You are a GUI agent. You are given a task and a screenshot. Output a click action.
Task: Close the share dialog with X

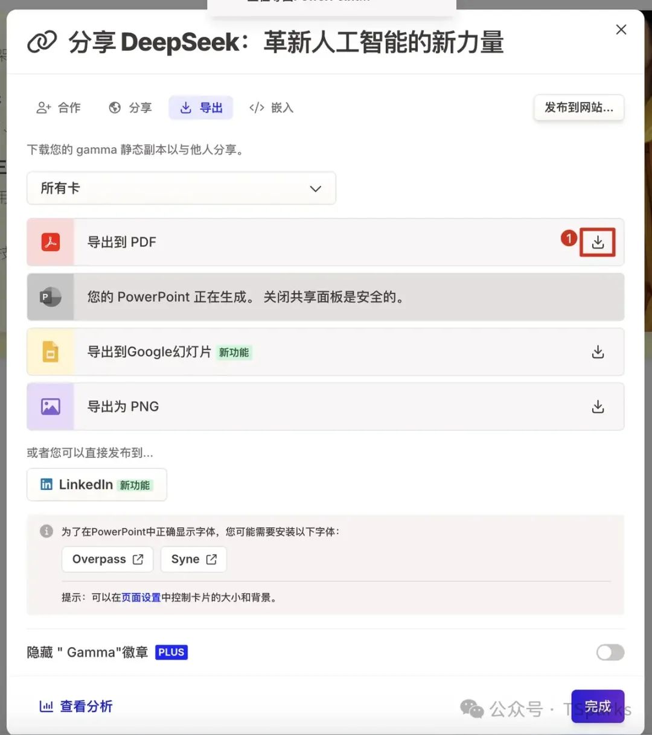click(621, 30)
